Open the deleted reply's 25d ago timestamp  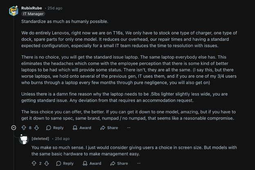62,139
